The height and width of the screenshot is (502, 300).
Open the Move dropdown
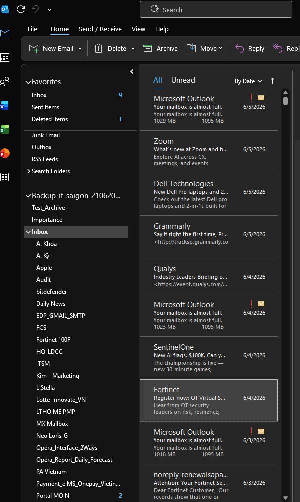(x=205, y=48)
